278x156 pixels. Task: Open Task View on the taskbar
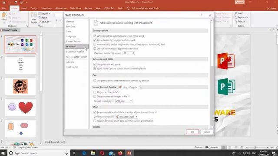click(x=75, y=153)
